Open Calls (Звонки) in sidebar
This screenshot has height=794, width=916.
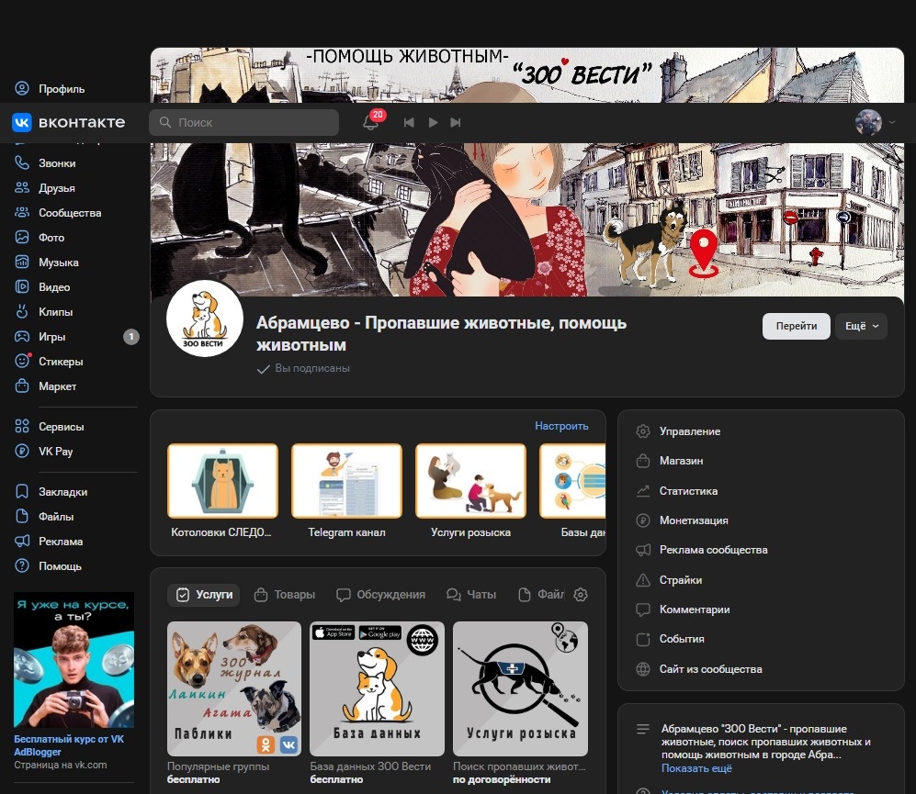pos(46,162)
